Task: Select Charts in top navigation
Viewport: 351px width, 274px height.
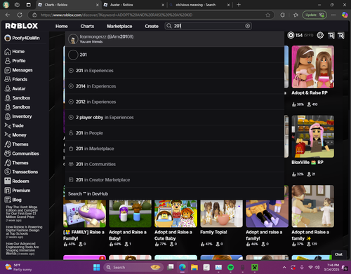Action: (x=87, y=26)
